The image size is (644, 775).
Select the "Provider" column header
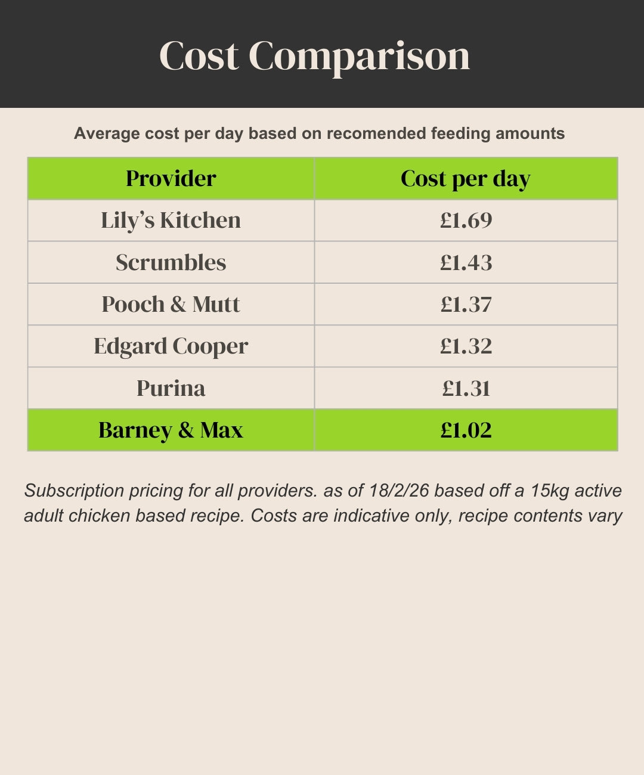click(x=171, y=178)
